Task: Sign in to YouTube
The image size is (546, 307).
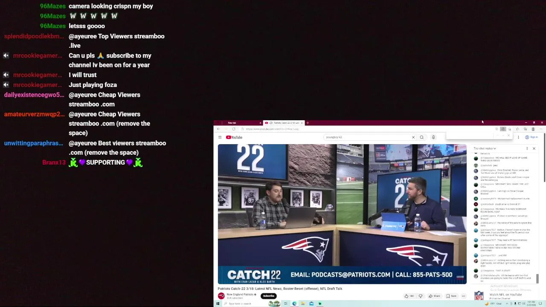Action: tap(531, 137)
